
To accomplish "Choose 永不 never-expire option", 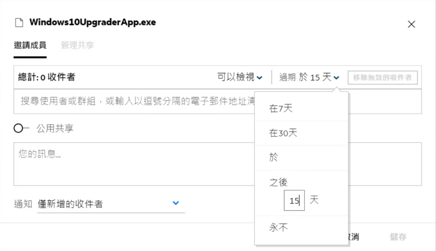I will pyautogui.click(x=278, y=227).
